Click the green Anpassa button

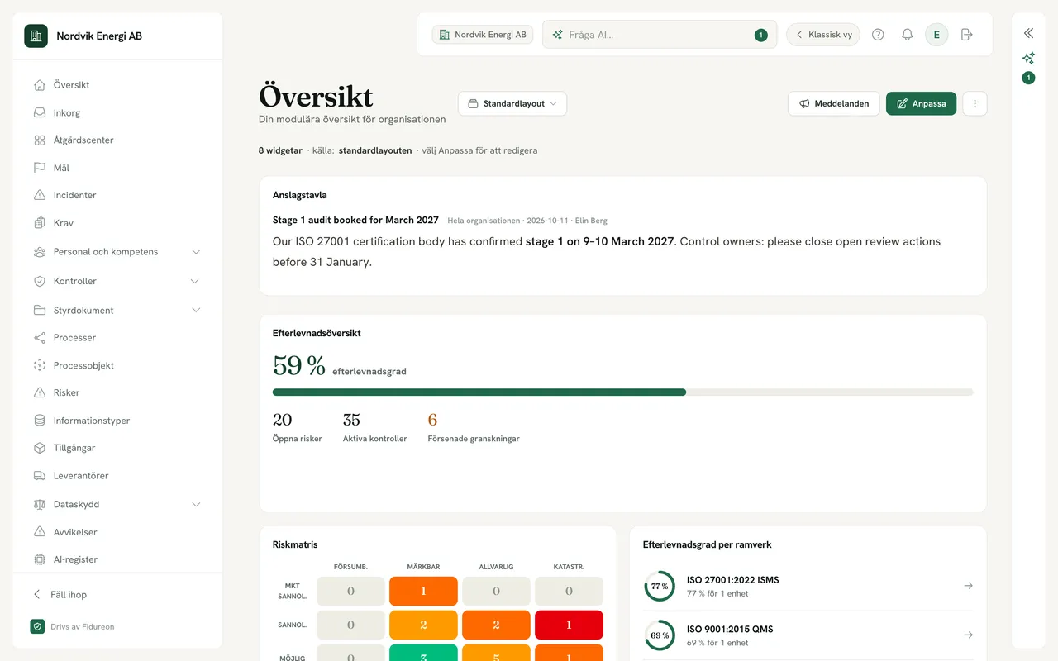click(922, 103)
